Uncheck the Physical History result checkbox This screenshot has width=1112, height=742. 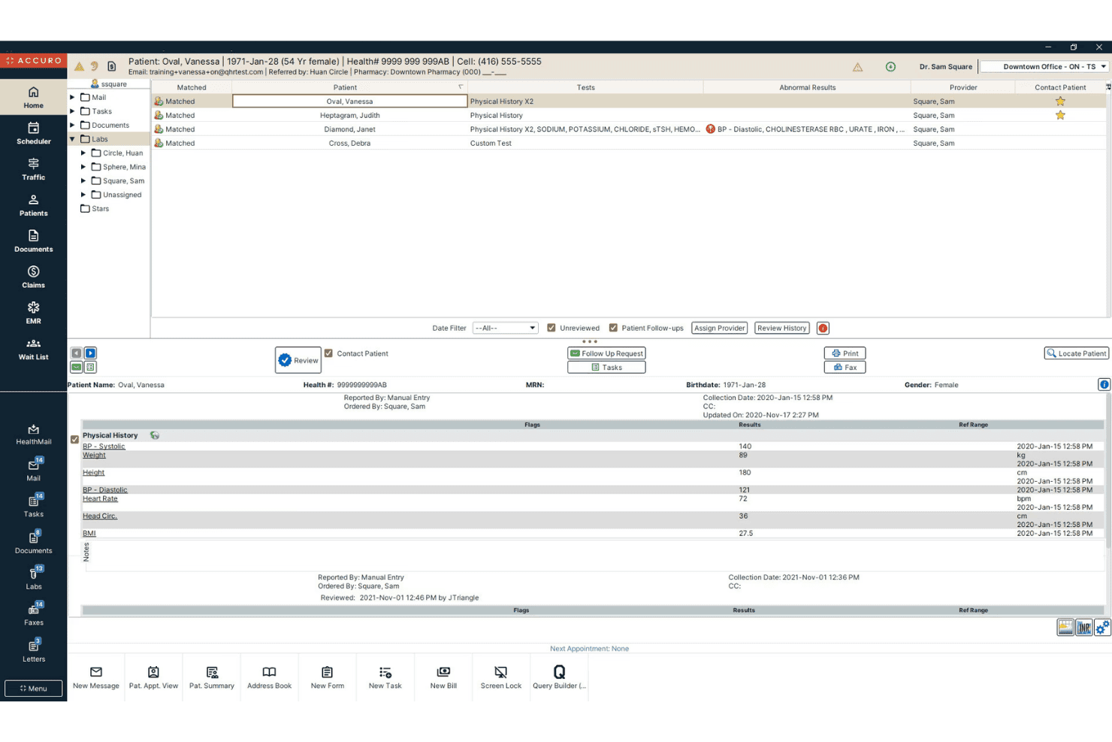[74, 439]
